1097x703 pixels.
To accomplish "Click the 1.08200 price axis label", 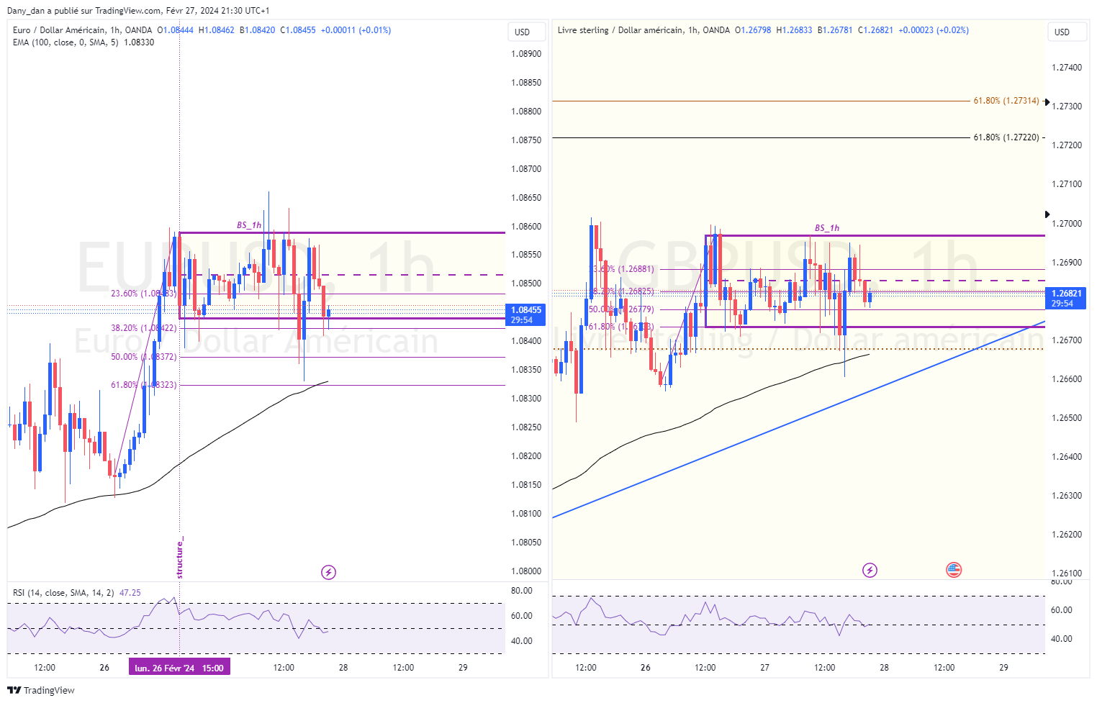I will 526,456.
